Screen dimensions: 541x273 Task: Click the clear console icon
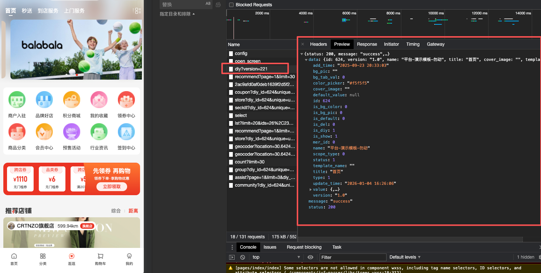point(242,257)
